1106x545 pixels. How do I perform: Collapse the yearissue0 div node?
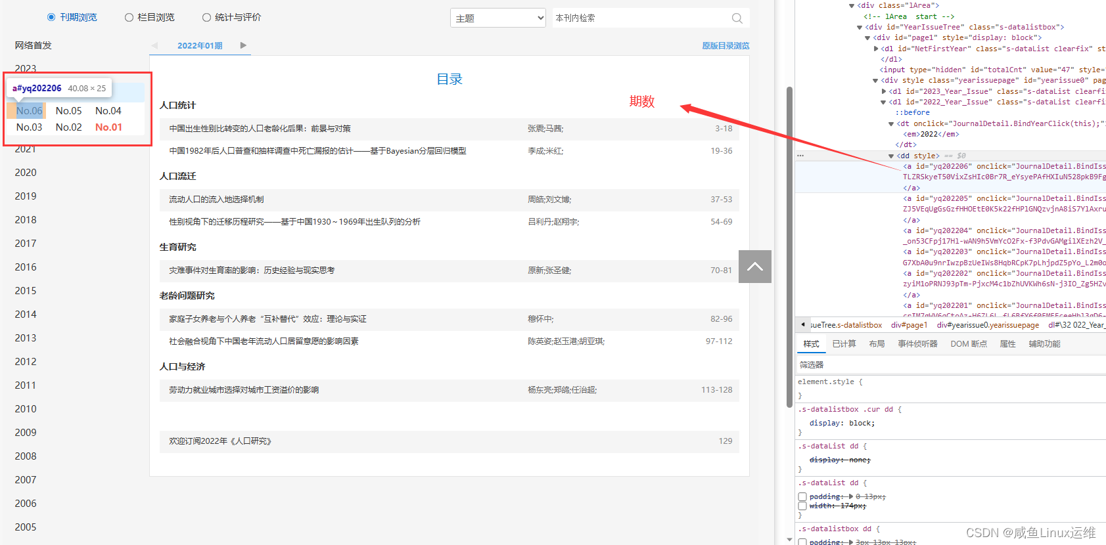pos(875,81)
